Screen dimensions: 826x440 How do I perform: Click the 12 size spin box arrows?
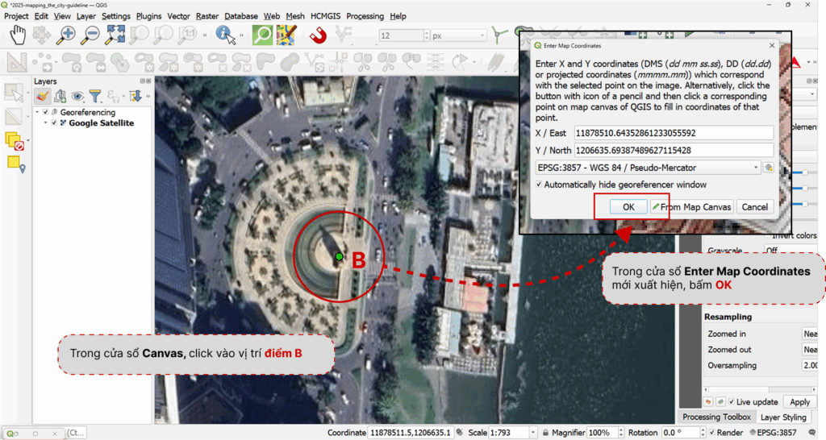click(427, 35)
